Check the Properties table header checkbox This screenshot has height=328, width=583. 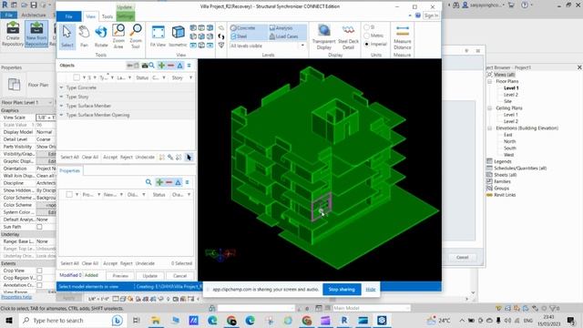point(69,194)
